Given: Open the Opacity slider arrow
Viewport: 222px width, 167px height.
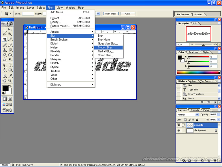Looking at the screenshot, I should point(218,114).
